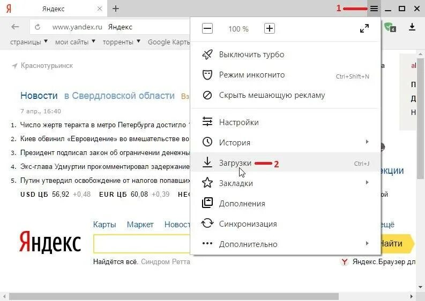Choose Скрыть мешающую рекламу
425x301 pixels.
(x=286, y=95)
